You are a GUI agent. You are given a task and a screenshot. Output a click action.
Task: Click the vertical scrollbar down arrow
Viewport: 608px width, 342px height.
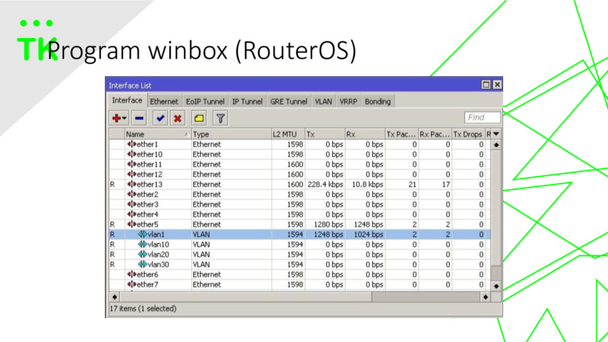pyautogui.click(x=496, y=286)
